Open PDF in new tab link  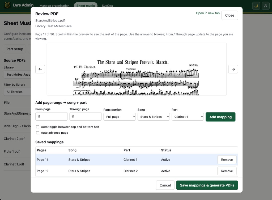[208, 13]
